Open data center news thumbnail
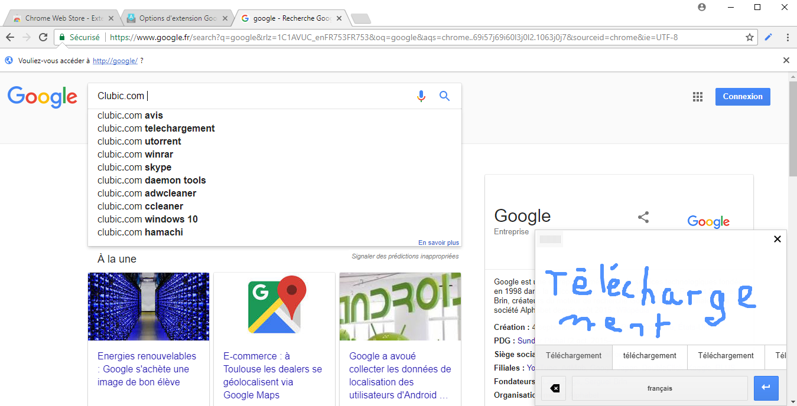 tap(148, 306)
